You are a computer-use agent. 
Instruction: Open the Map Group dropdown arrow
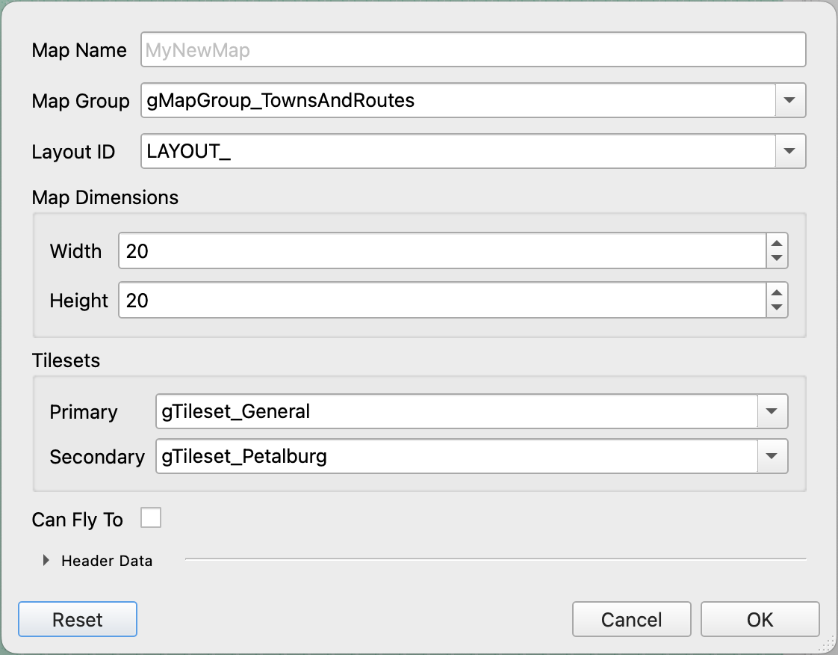tap(790, 100)
